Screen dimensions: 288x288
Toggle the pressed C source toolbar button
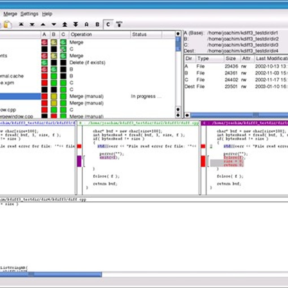pyautogui.click(x=108, y=24)
